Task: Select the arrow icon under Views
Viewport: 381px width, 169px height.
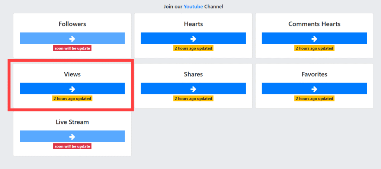Action: click(72, 89)
